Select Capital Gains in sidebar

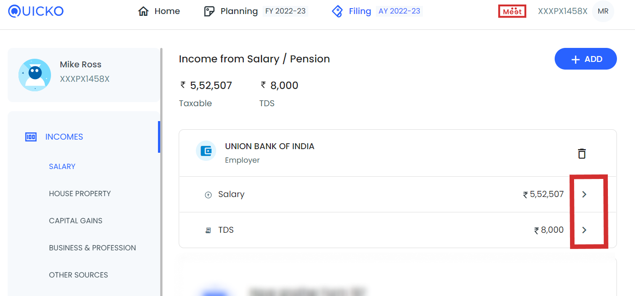tap(76, 221)
